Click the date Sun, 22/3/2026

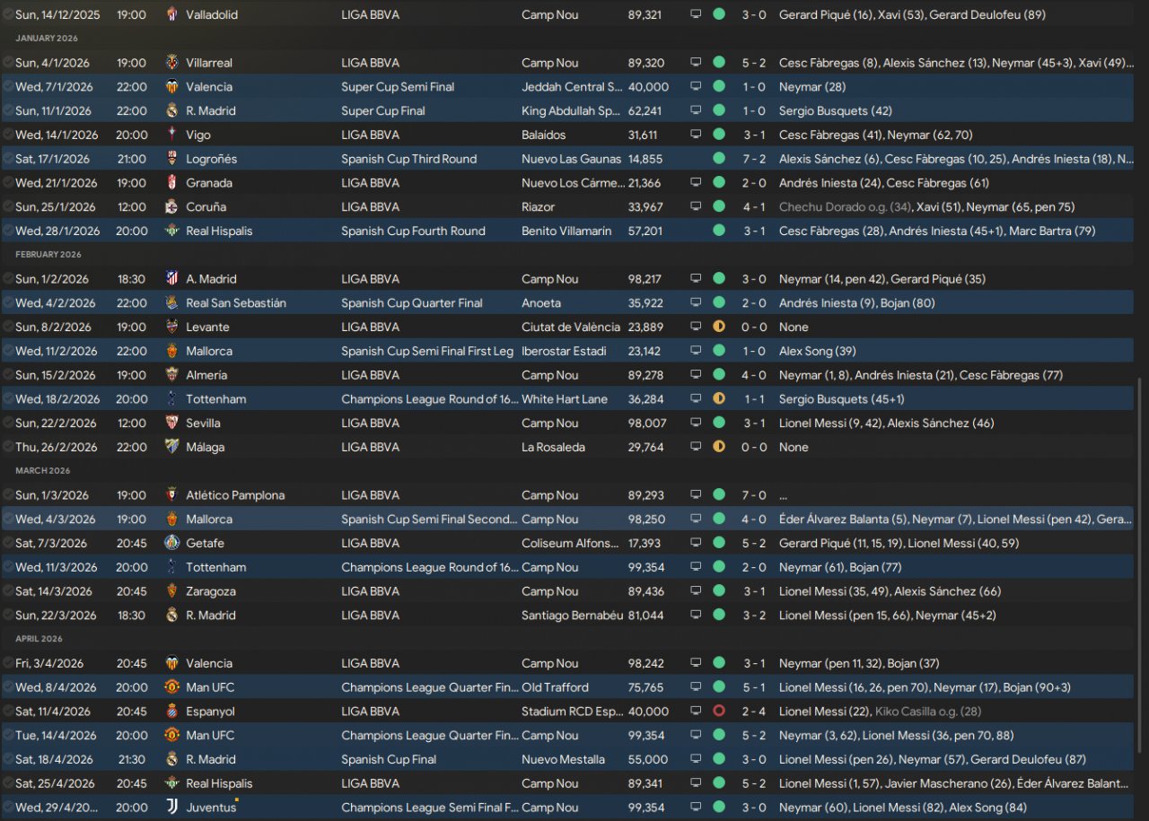pyautogui.click(x=56, y=616)
